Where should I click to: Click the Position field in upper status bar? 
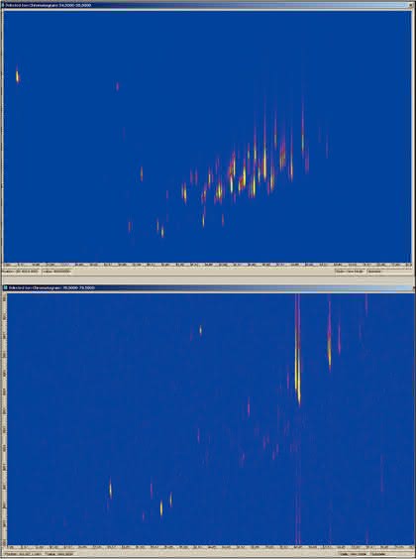tap(21, 272)
